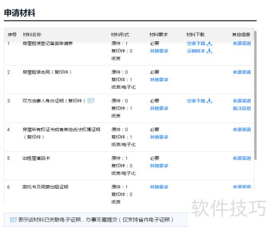Screen dimensions: 269x228
Task: Click electronic certificate icon after 双方当事人身份证明
Action: pos(91,101)
